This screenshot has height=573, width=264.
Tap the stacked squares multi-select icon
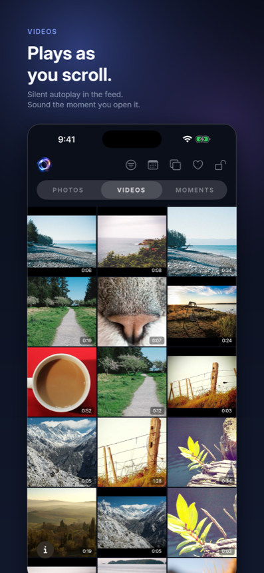click(x=176, y=165)
